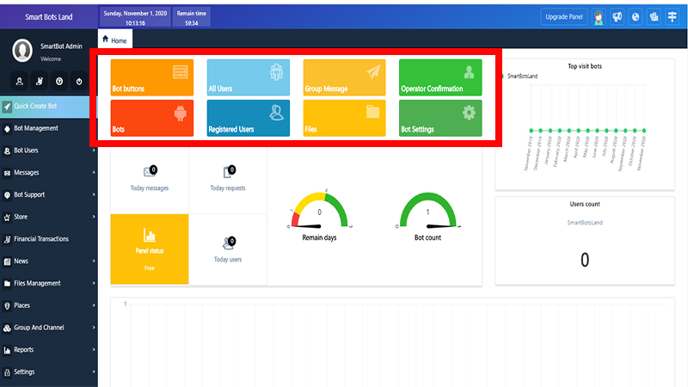This screenshot has height=387, width=688.
Task: Click the signpost icon in top bar
Action: pyautogui.click(x=673, y=16)
